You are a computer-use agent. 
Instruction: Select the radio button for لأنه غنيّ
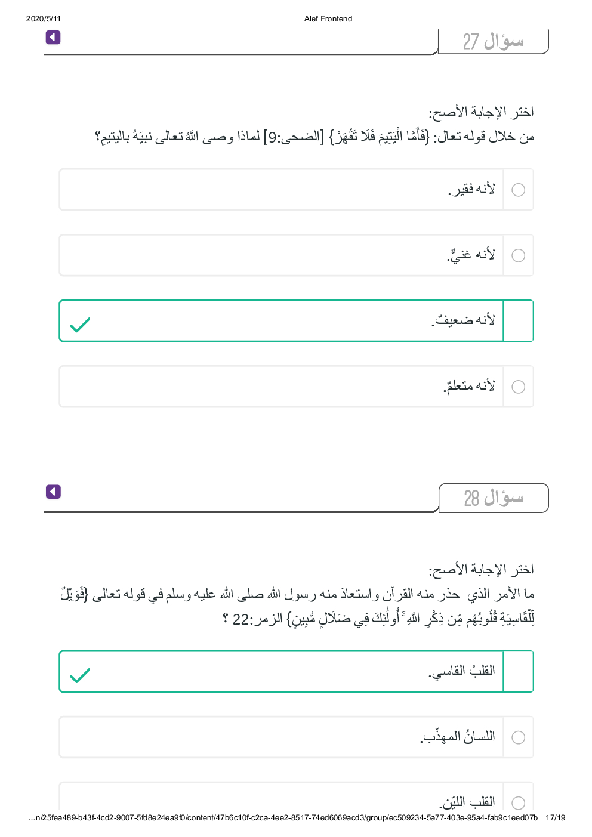pos(518,255)
